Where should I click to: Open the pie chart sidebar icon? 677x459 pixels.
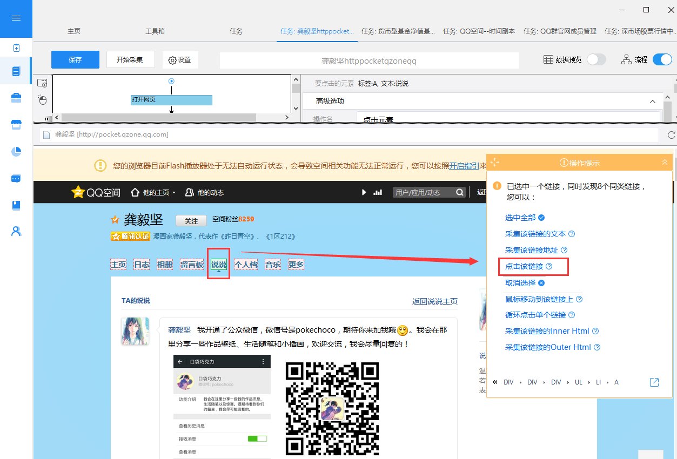(x=16, y=151)
